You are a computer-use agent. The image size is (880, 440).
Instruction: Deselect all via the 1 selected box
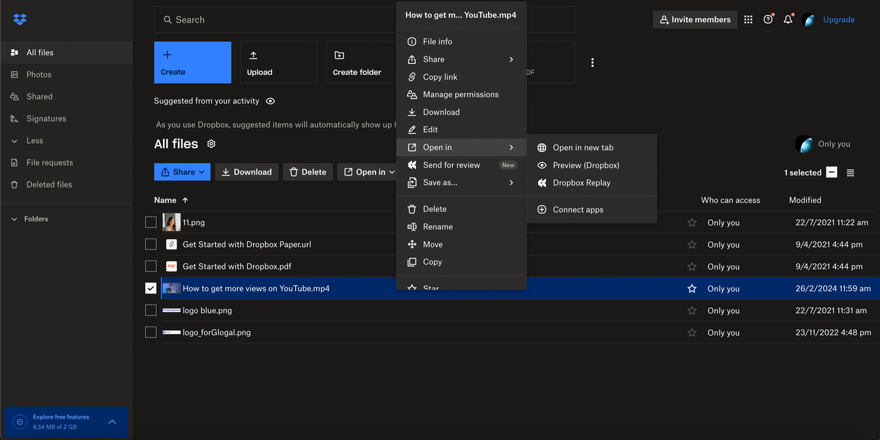click(x=832, y=173)
